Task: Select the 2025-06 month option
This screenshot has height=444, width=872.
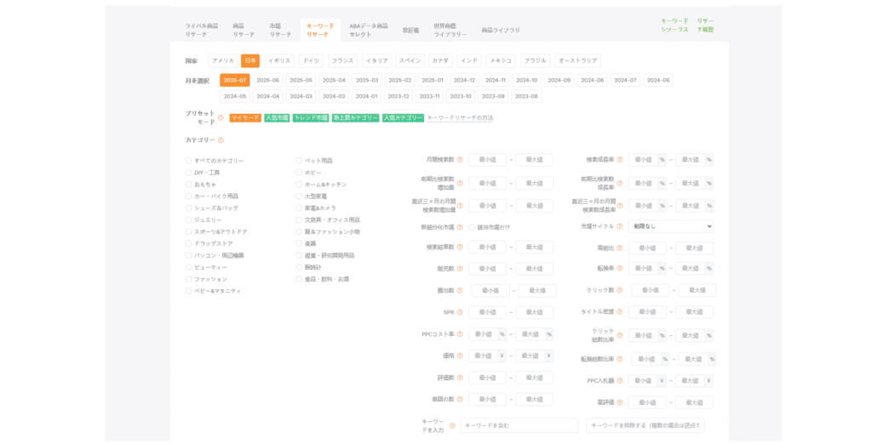Action: click(x=267, y=80)
